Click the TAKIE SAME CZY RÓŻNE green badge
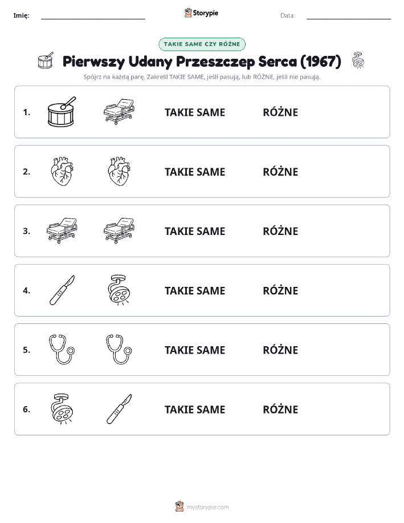404x523 pixels. tap(202, 44)
